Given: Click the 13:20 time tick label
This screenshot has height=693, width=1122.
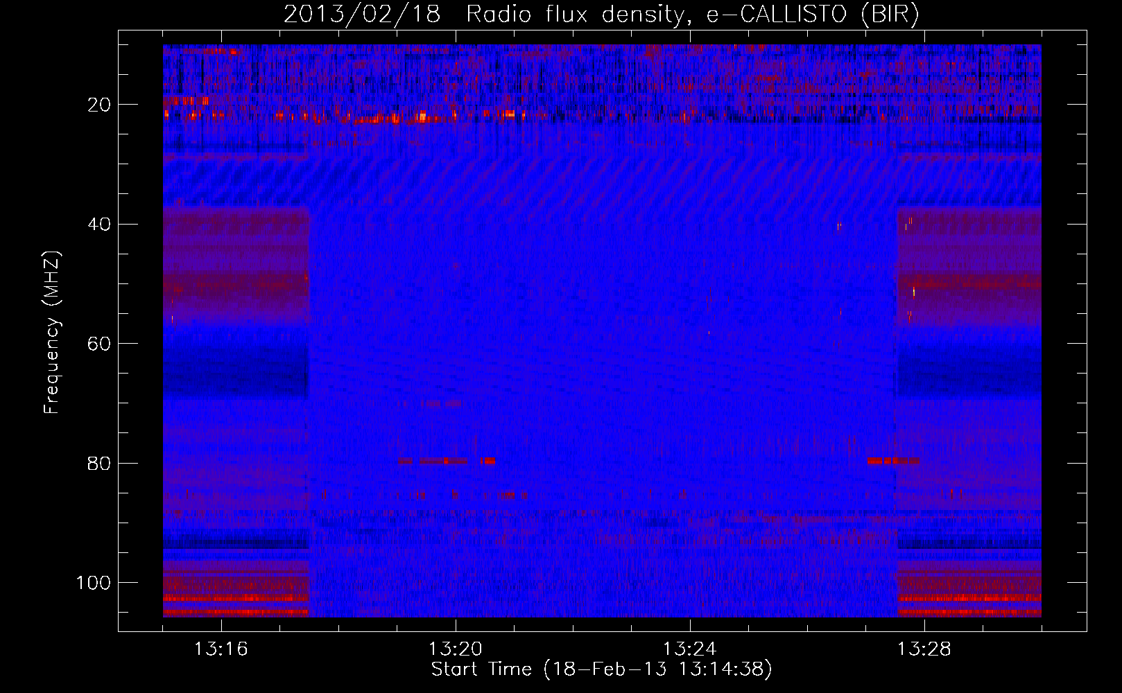Looking at the screenshot, I should [x=456, y=649].
